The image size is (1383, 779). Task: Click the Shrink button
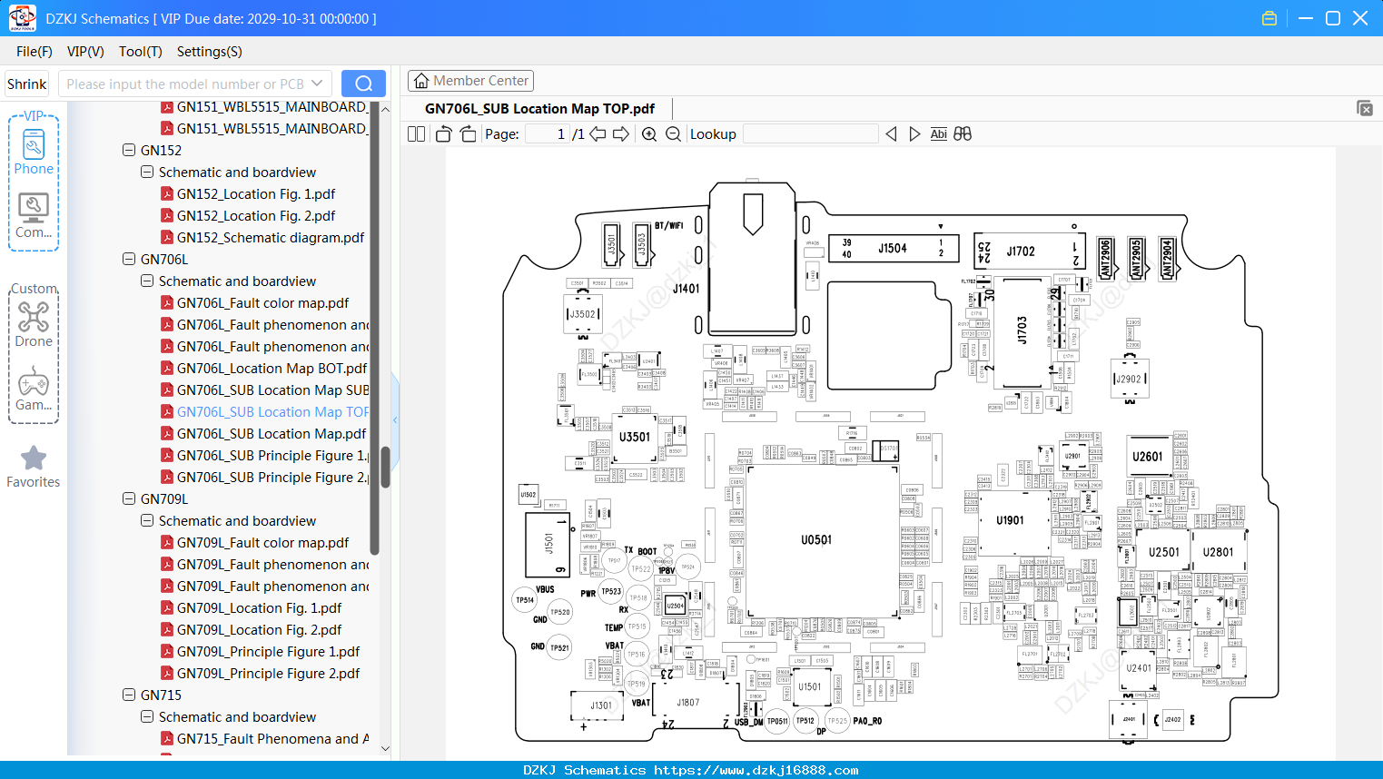click(x=27, y=84)
